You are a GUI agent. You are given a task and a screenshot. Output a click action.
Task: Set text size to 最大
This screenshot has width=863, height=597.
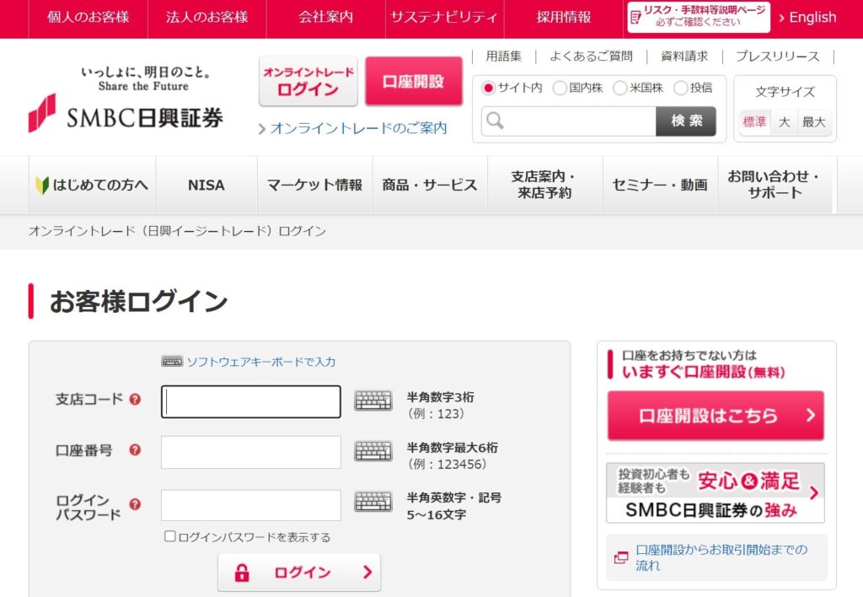click(815, 121)
